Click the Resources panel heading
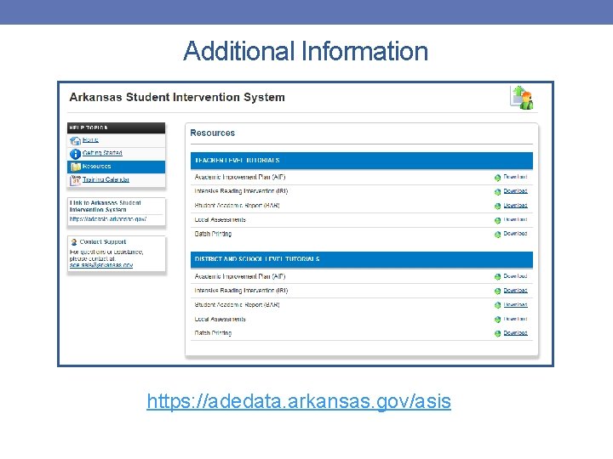The width and height of the screenshot is (613, 459). pyautogui.click(x=212, y=133)
